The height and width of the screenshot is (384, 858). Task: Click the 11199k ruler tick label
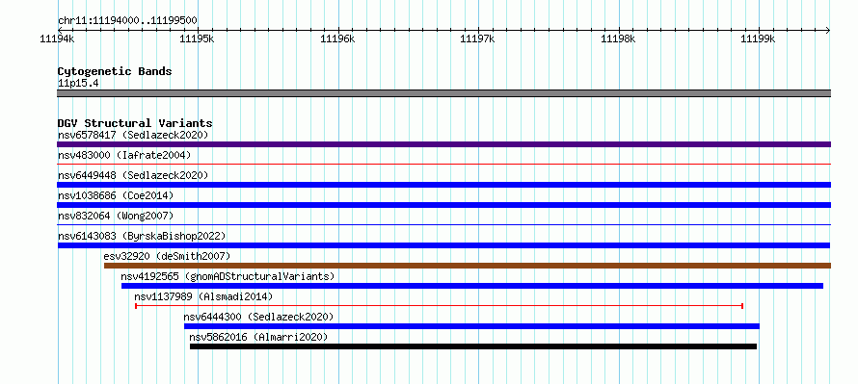click(759, 38)
